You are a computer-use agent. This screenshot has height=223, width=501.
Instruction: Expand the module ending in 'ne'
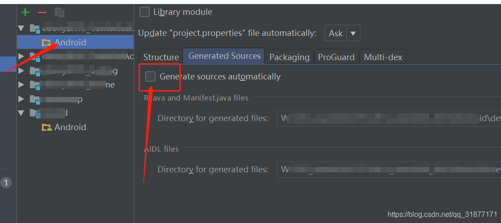[21, 85]
